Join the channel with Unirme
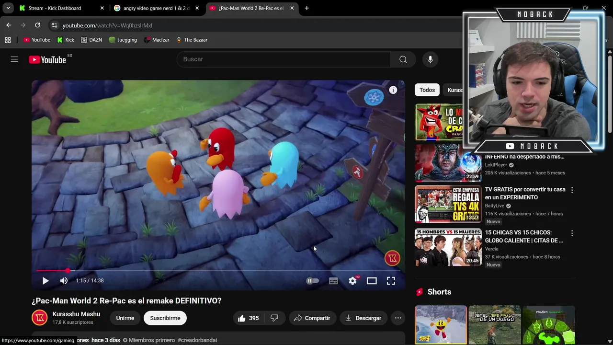613x345 pixels. click(x=125, y=318)
